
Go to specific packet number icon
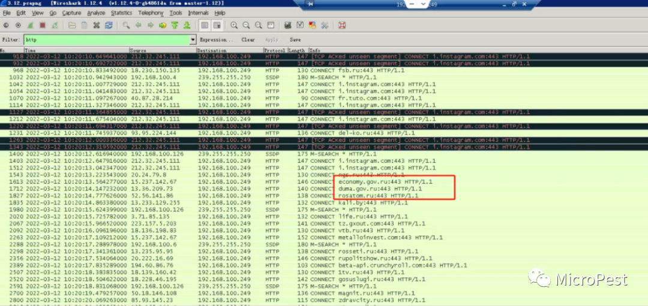tap(163, 26)
